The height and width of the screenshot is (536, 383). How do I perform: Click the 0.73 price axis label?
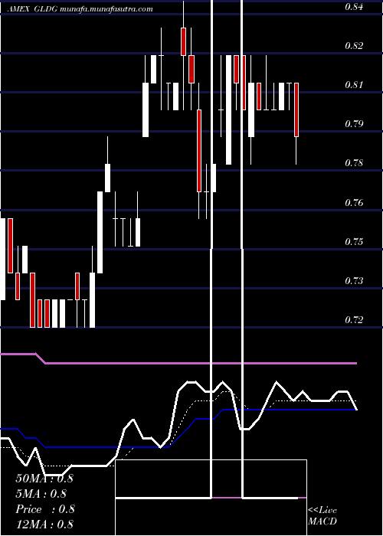click(354, 281)
